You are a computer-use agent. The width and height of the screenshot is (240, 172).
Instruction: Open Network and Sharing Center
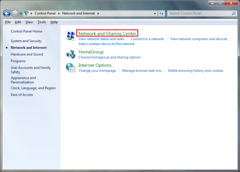[107, 33]
